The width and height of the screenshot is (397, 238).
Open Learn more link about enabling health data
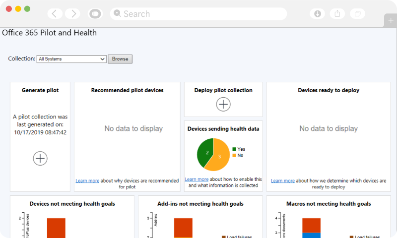click(x=197, y=179)
